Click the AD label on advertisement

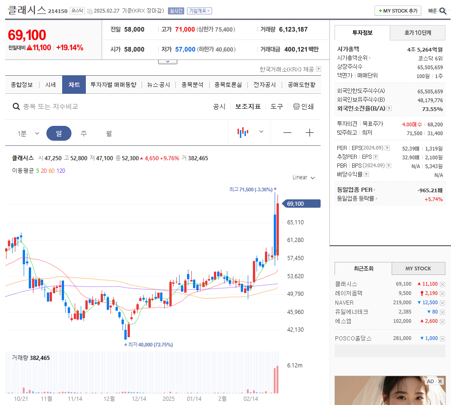click(x=431, y=381)
